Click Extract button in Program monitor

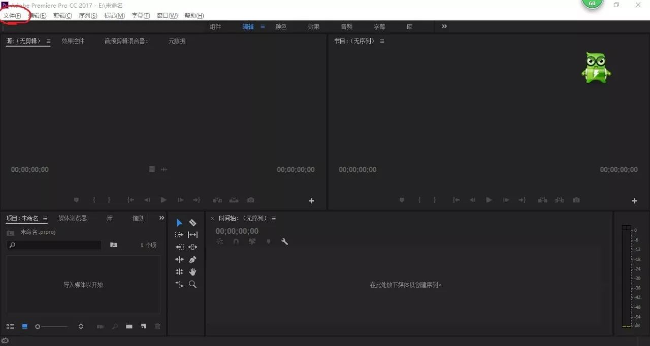click(559, 200)
